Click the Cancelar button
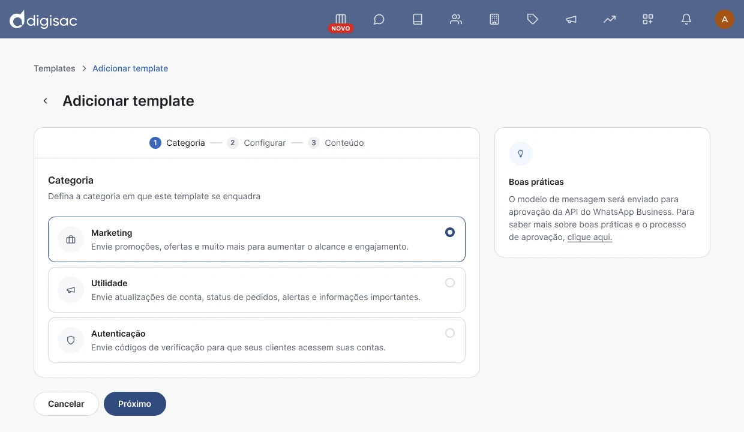Viewport: 744px width, 432px height. [66, 404]
